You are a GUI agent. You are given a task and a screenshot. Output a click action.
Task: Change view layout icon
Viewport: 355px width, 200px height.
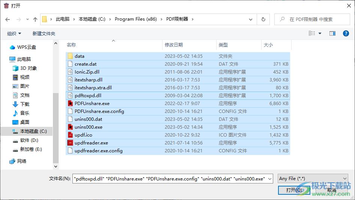pyautogui.click(x=312, y=33)
